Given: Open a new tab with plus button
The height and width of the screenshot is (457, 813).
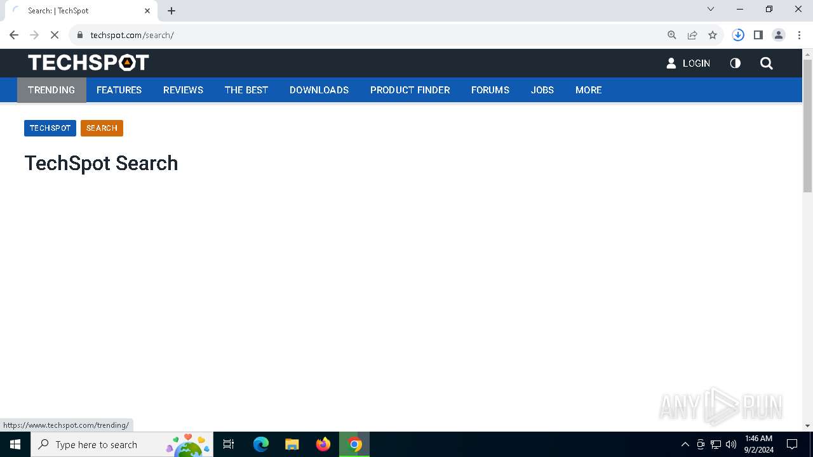Looking at the screenshot, I should point(171,11).
